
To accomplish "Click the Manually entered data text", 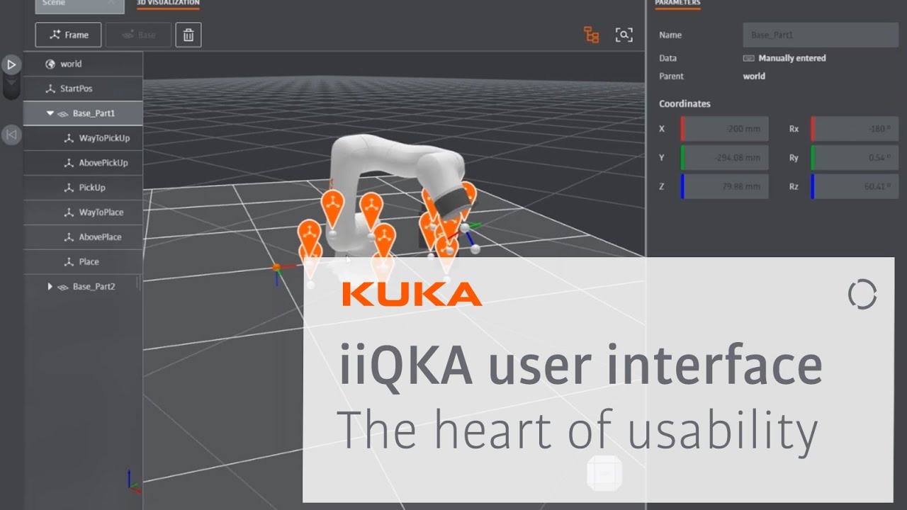I will (792, 58).
